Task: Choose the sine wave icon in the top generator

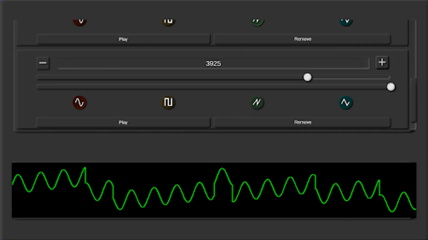Action: [x=79, y=21]
